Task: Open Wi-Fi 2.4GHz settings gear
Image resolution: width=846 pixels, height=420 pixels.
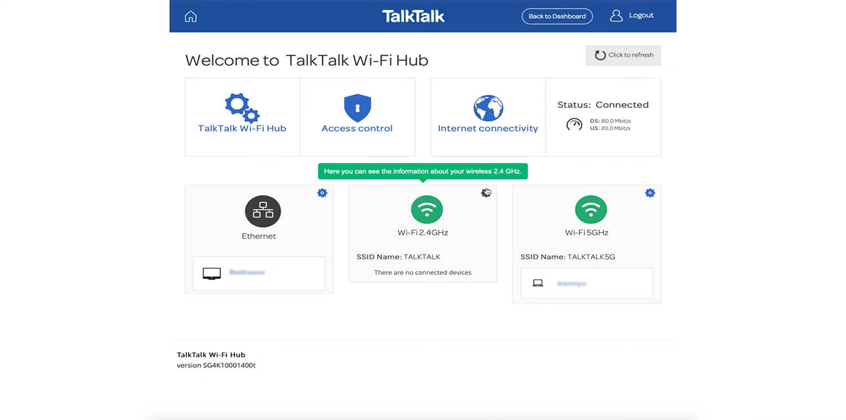Action: pyautogui.click(x=486, y=193)
